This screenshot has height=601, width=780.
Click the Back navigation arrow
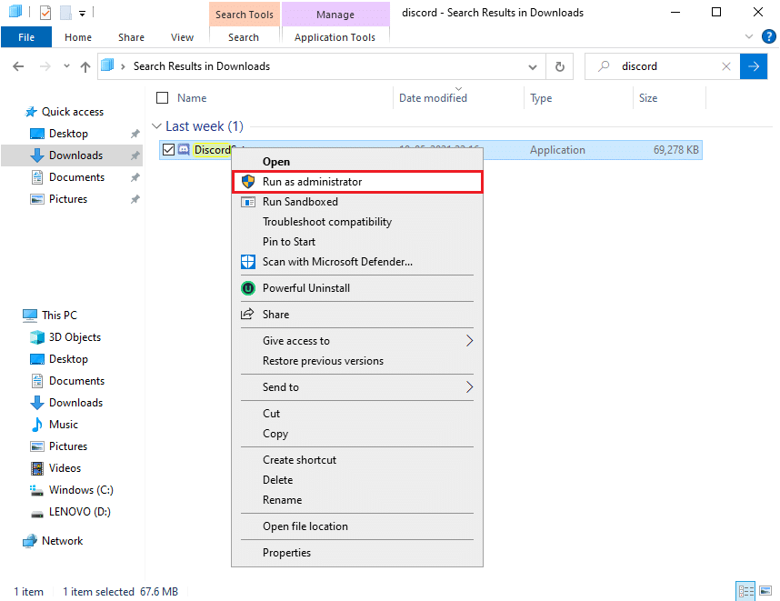click(x=19, y=66)
